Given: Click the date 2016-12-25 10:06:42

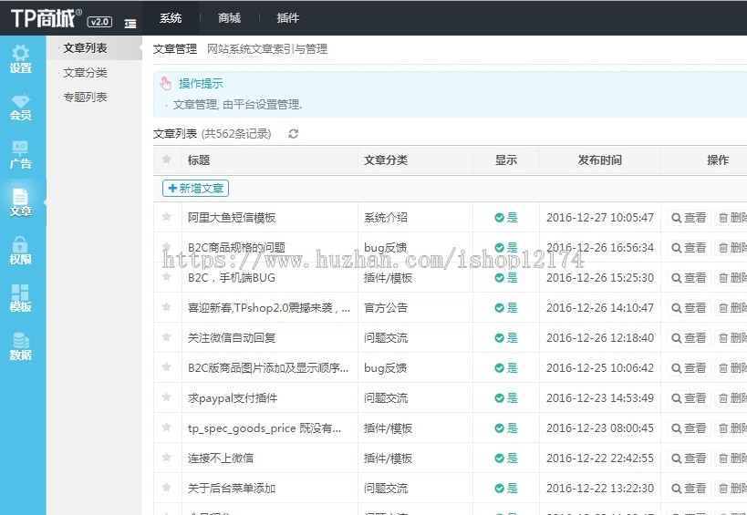Looking at the screenshot, I should tap(600, 368).
